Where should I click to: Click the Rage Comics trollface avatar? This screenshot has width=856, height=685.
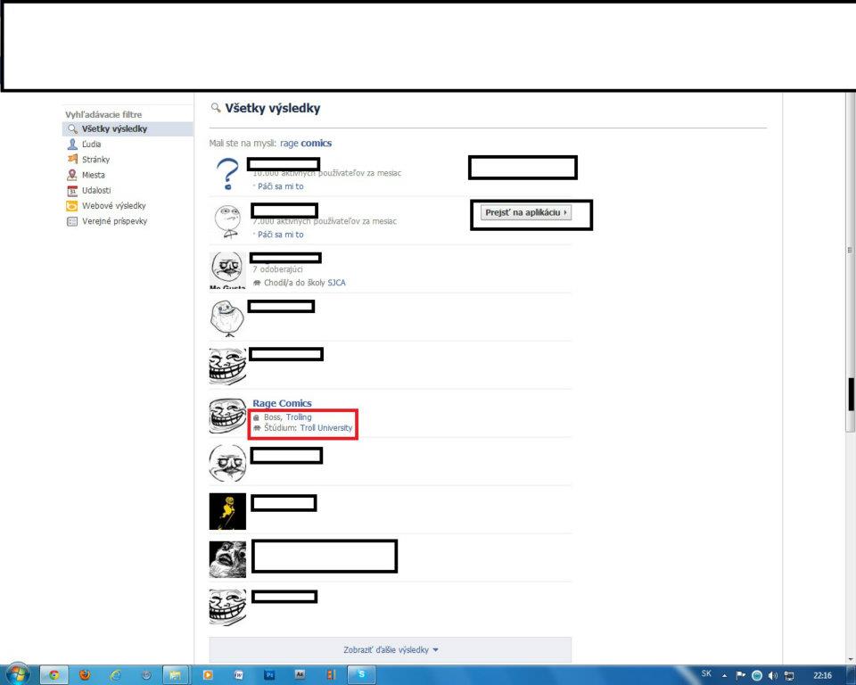pos(227,415)
